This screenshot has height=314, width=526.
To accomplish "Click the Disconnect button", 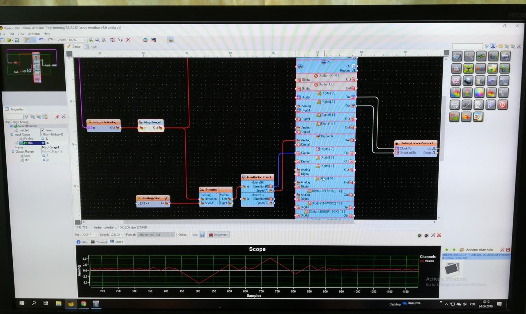I will pyautogui.click(x=218, y=235).
